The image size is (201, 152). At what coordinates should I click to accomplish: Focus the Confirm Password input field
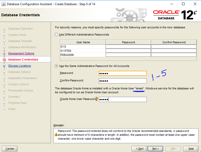click(123, 81)
